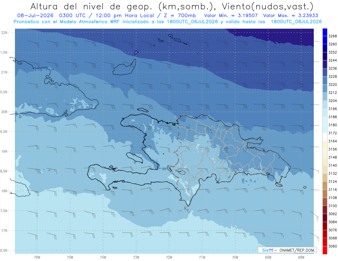Screen dimensions: 338x261
Task: Click the colorbar value '3140'
Action: [x=333, y=165]
